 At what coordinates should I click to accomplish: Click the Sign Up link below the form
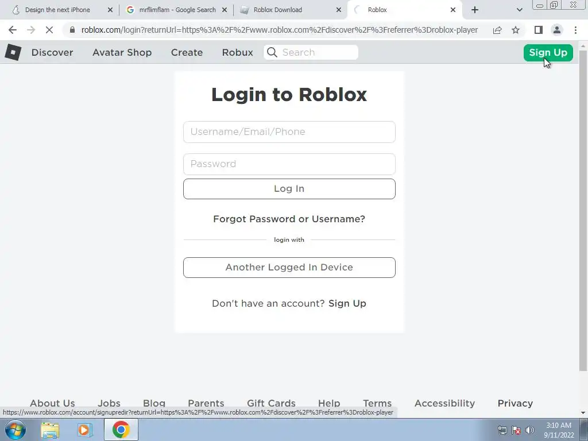[x=347, y=303]
